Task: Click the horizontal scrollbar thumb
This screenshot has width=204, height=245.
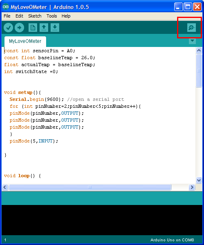Action: (90, 187)
